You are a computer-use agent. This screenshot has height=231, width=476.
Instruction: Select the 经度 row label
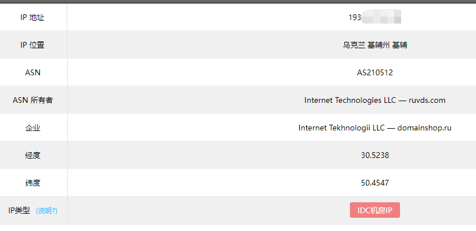33,155
